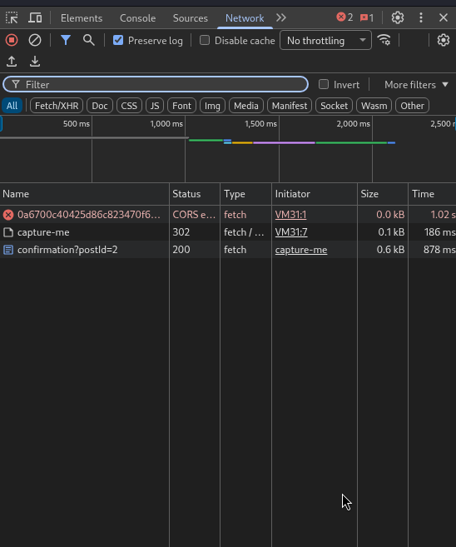Clear the network log
456x547 pixels.
click(34, 40)
